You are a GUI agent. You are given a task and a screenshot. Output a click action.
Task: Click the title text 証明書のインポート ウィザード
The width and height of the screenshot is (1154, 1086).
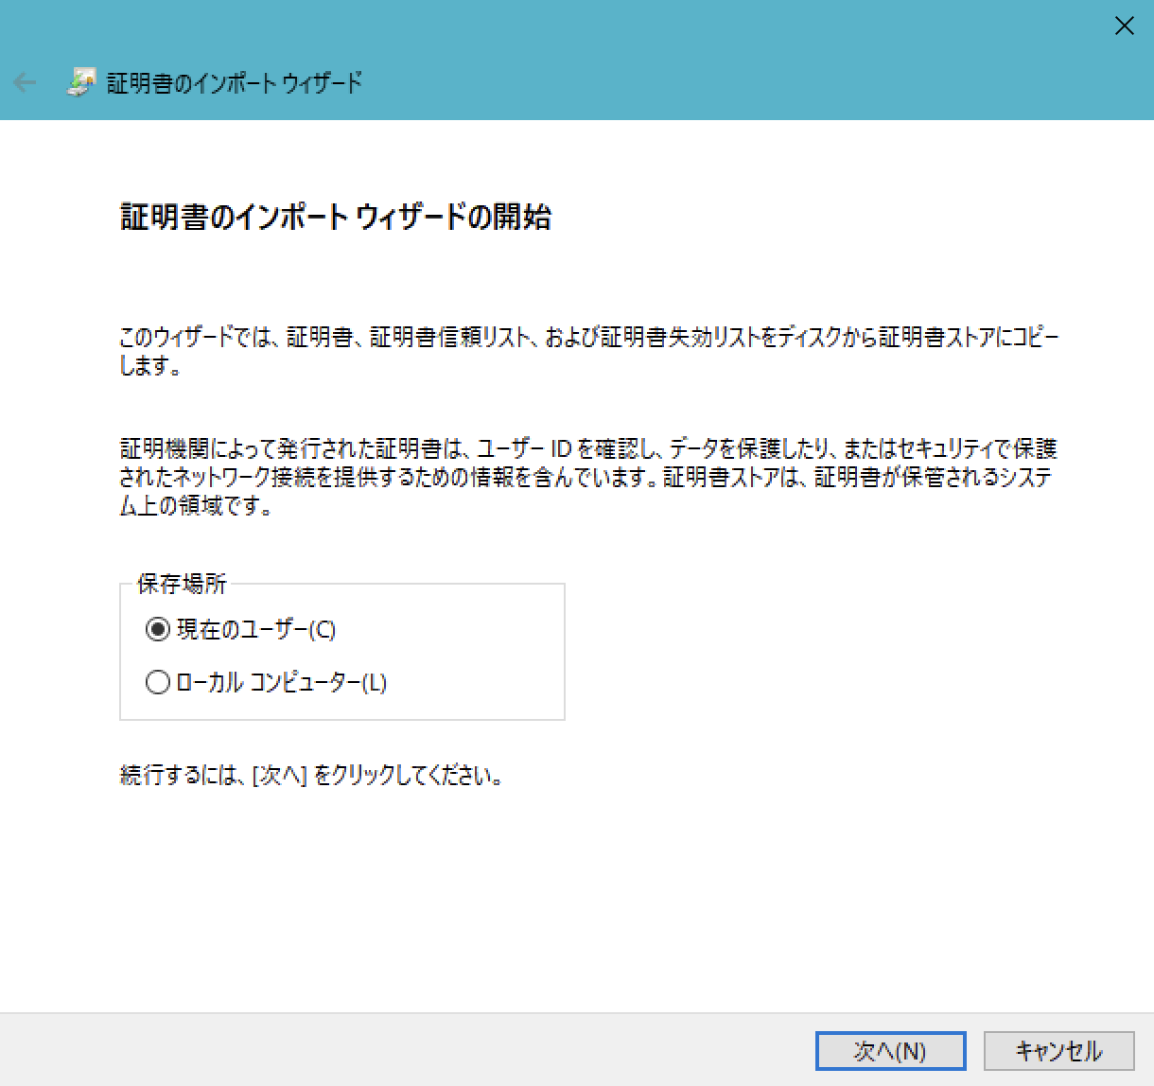[x=234, y=83]
